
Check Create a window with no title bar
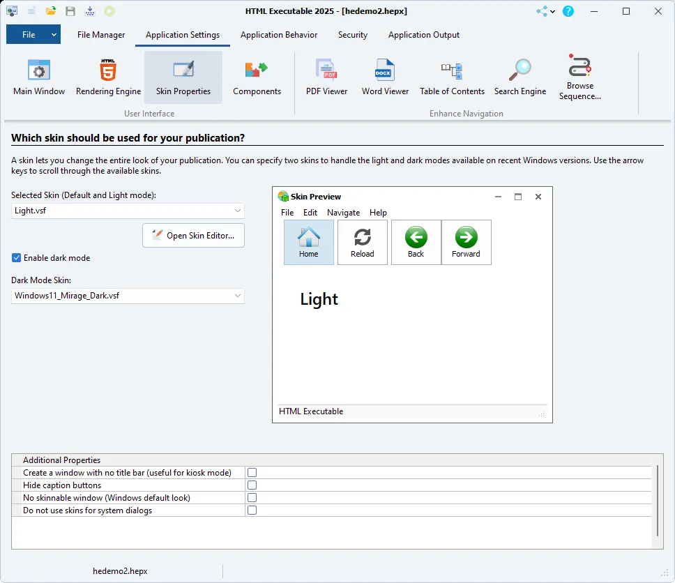click(252, 473)
